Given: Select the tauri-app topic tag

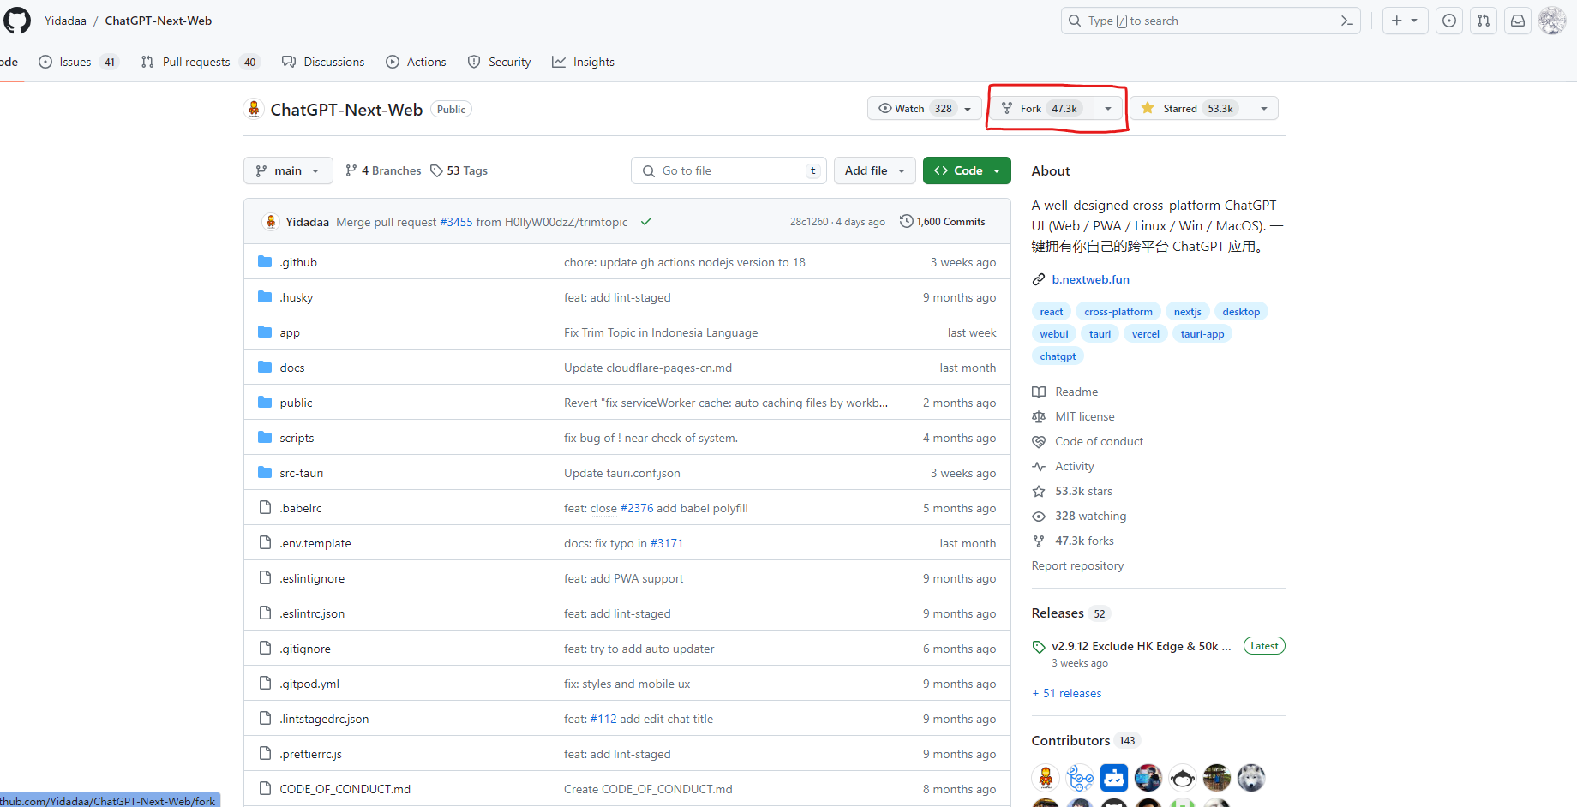Looking at the screenshot, I should tap(1202, 334).
